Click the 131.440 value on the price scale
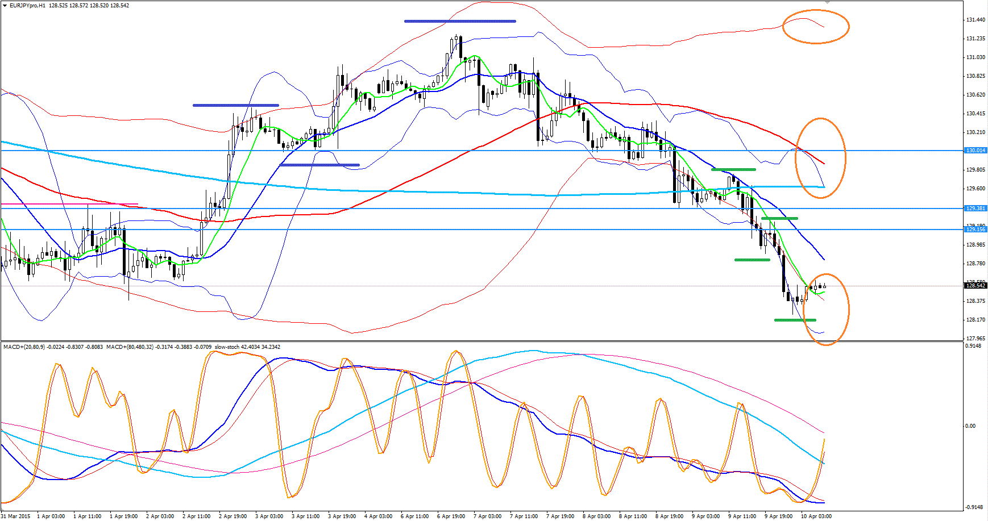This screenshot has width=988, height=521. click(975, 20)
